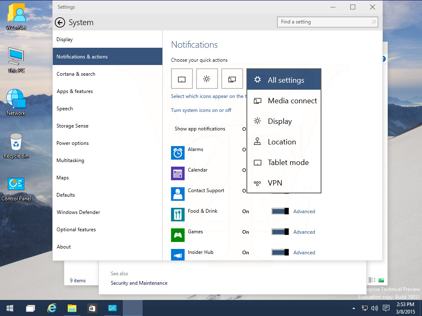Open the Alarms app icon
Screen dimensions: 422x316
pos(178,153)
